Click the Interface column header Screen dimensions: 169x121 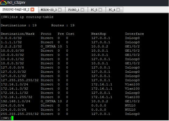135,34
